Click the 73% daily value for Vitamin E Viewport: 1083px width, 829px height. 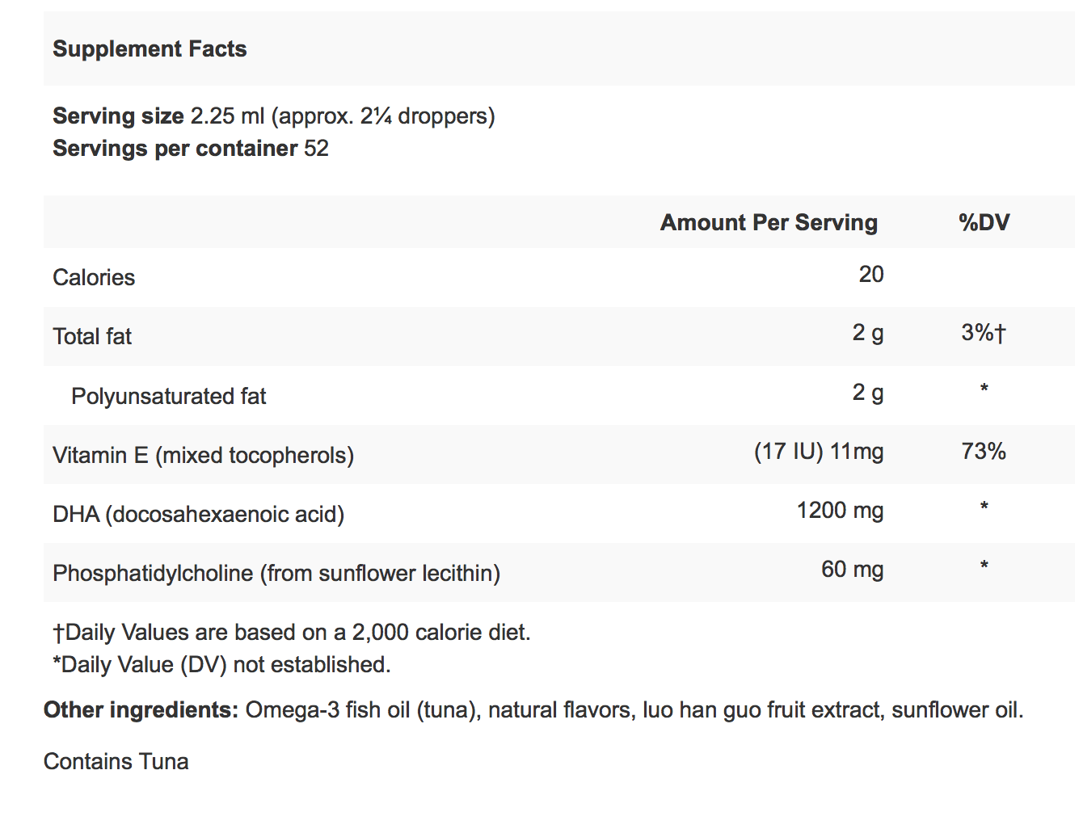point(984,452)
